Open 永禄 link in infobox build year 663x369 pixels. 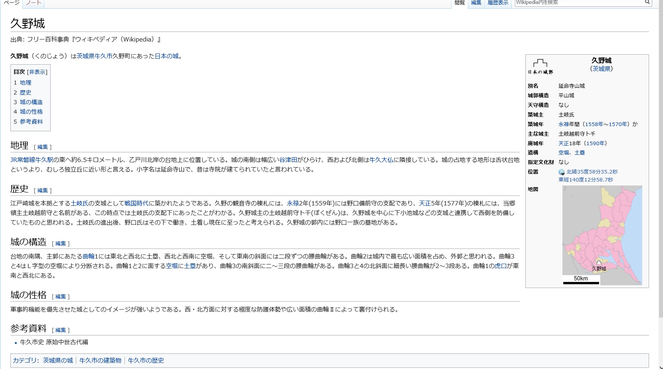[x=564, y=124]
